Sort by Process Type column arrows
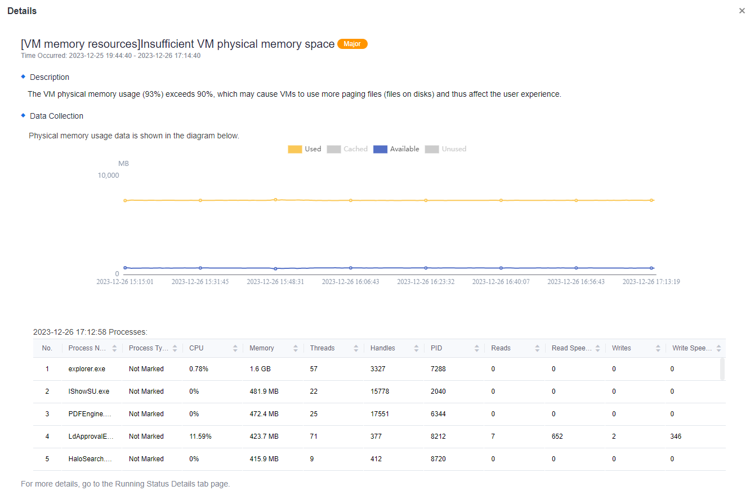The width and height of the screenshot is (750, 495). pyautogui.click(x=175, y=348)
